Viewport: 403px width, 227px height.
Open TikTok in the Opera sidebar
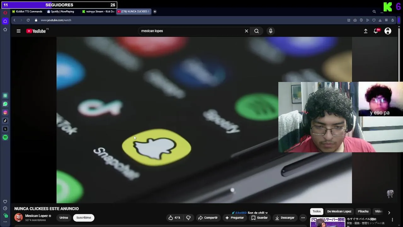[5, 121]
